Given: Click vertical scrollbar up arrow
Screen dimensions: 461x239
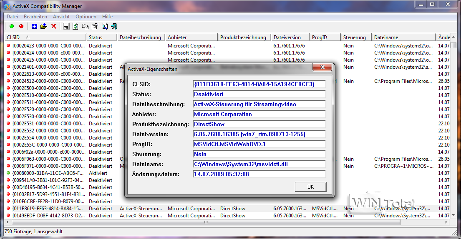Looking at the screenshot, I should pyautogui.click(x=453, y=37).
